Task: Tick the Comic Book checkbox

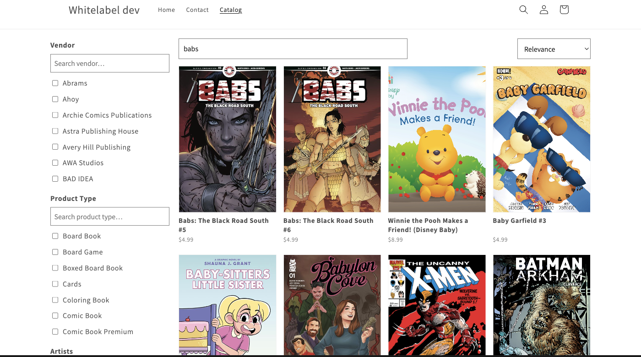Action: click(55, 316)
